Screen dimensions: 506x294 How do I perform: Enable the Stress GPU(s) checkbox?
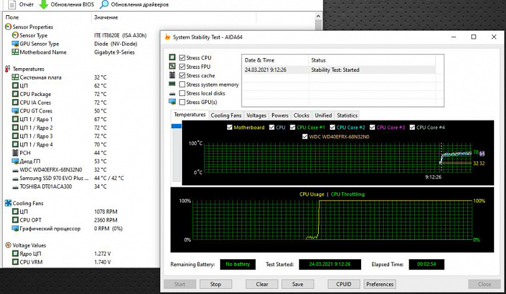(182, 102)
